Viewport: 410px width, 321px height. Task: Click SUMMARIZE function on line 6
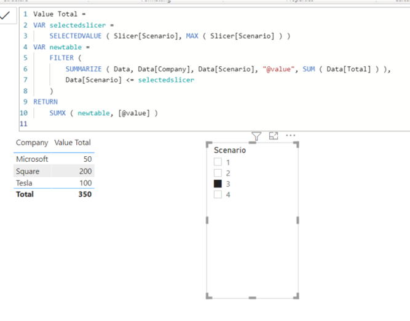[84, 69]
